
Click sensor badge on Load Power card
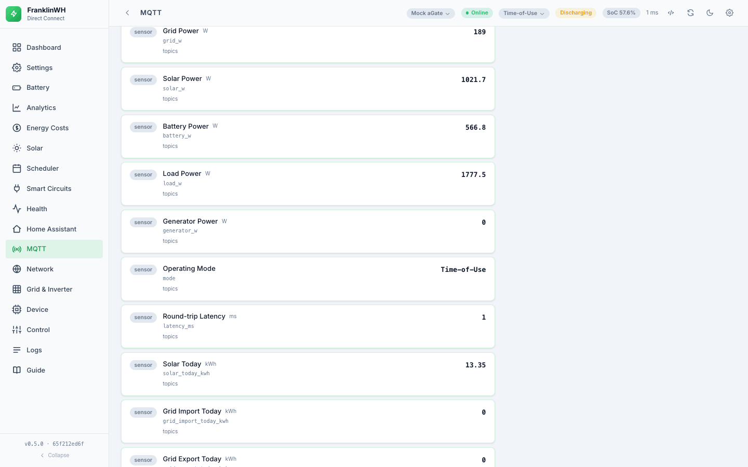point(143,175)
